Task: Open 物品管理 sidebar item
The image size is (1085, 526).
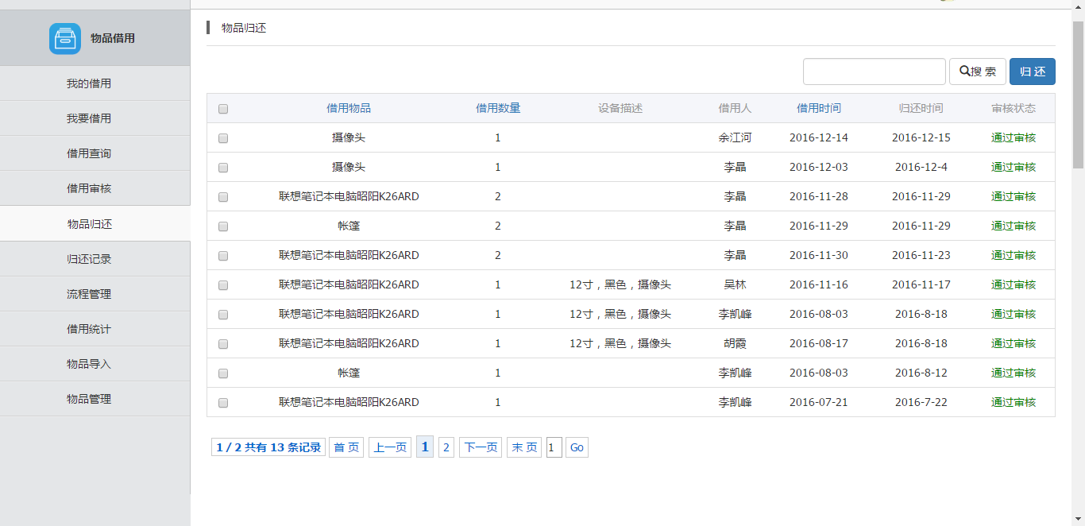Action: [89, 399]
